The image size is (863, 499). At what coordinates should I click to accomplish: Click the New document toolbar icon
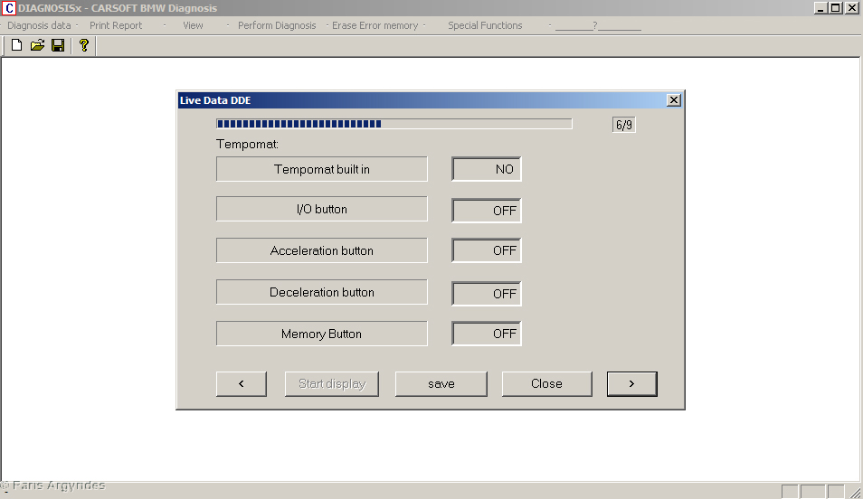(16, 45)
